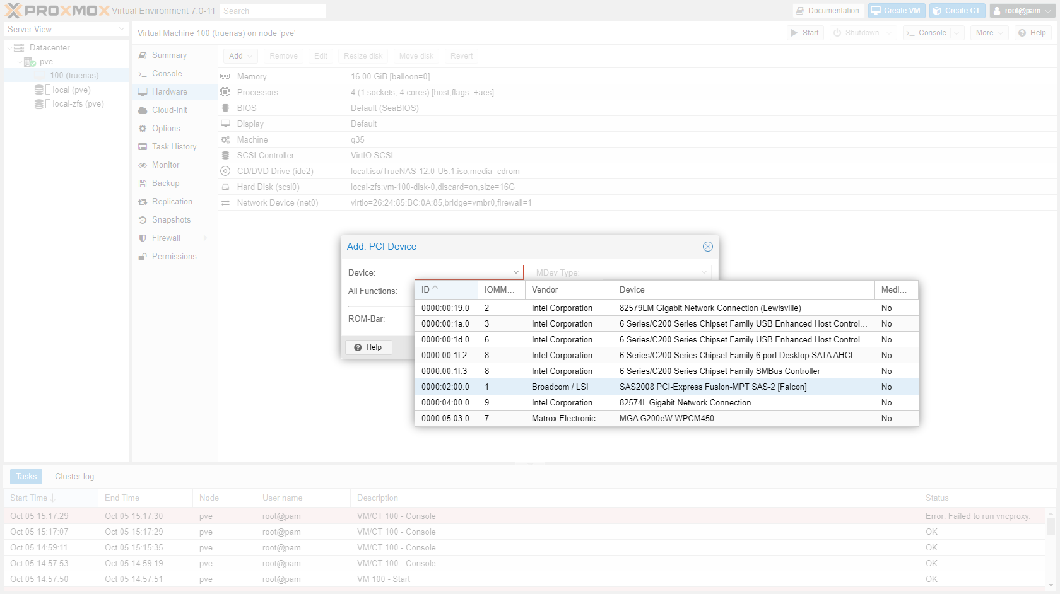Viewport: 1060px width, 594px height.
Task: Open the Documentation link
Action: (x=828, y=11)
